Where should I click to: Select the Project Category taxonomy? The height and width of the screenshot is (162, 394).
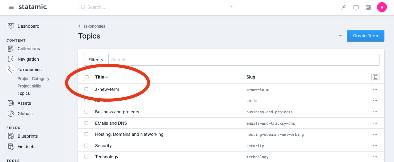(x=33, y=79)
